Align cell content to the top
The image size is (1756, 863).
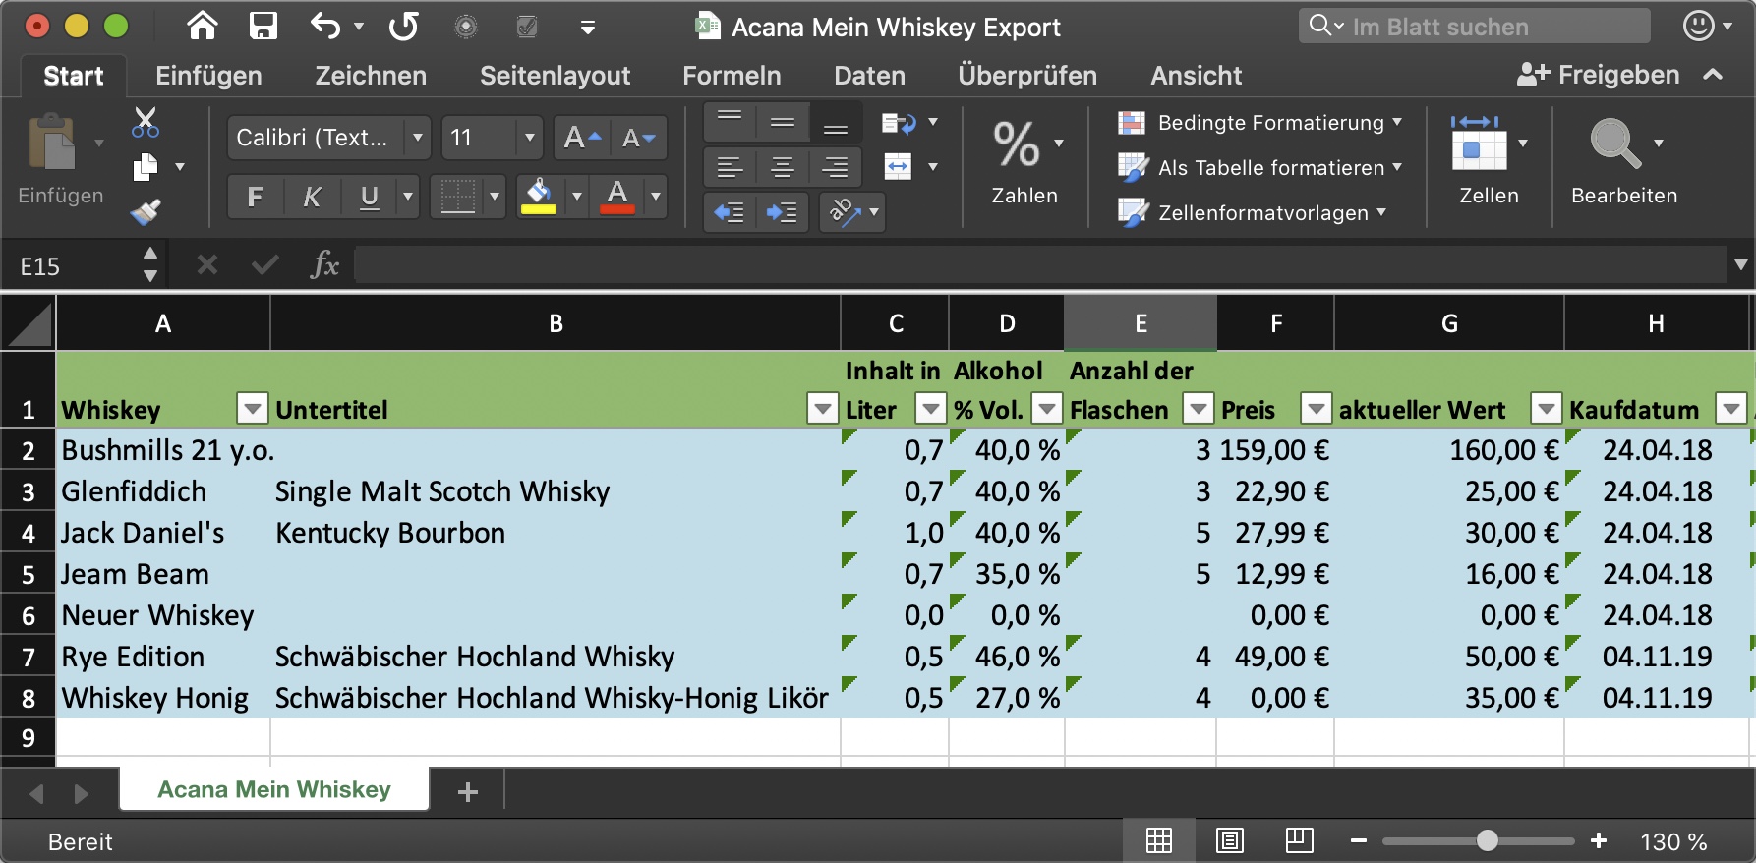[730, 122]
